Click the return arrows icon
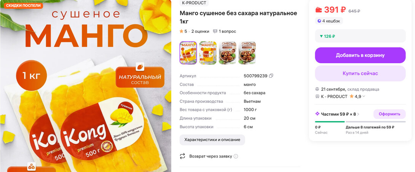This screenshot has width=415, height=172. [x=182, y=156]
